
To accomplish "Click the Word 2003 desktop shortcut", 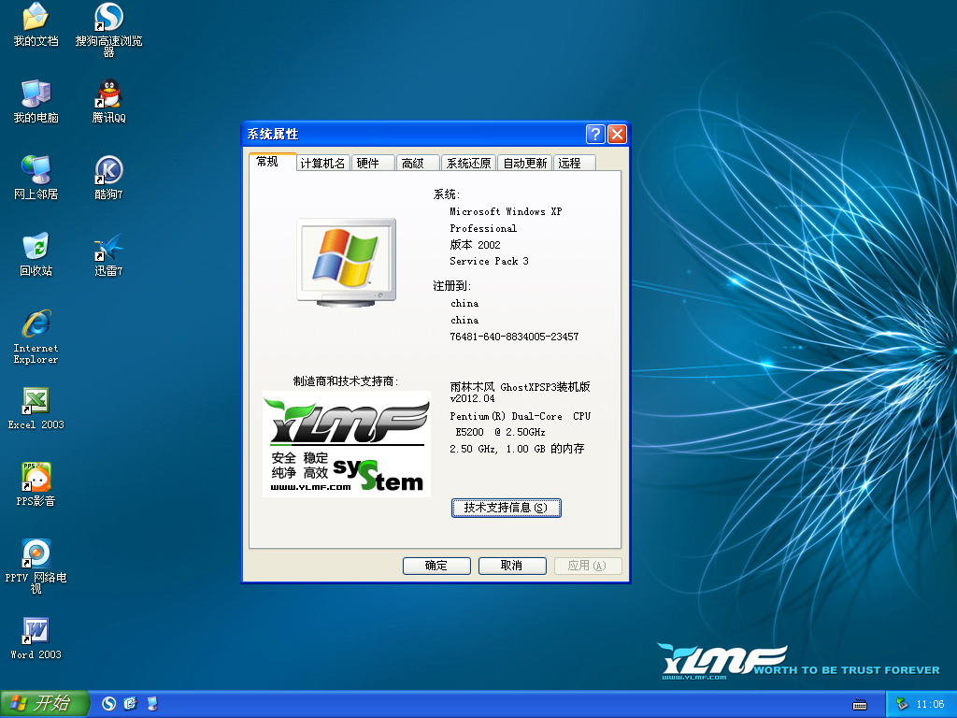I will click(x=36, y=631).
